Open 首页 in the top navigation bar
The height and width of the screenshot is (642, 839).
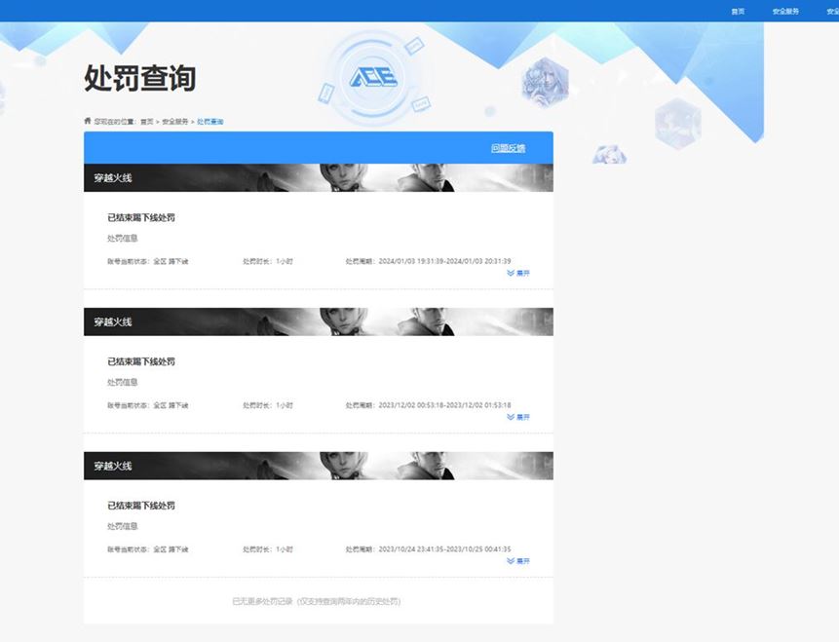coord(738,12)
